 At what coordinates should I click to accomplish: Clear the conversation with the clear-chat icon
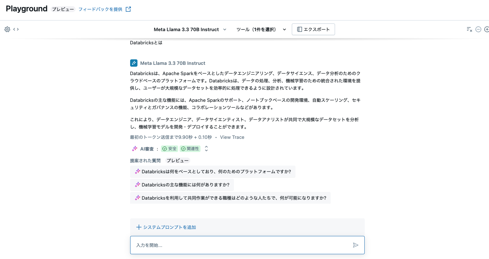(468, 29)
